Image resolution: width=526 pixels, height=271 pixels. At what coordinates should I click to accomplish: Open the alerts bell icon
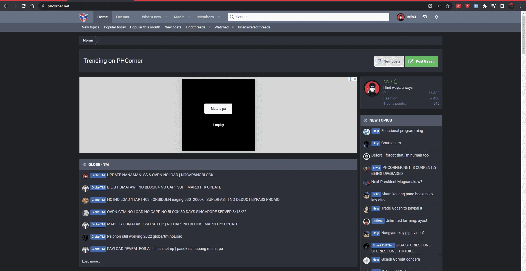436,17
